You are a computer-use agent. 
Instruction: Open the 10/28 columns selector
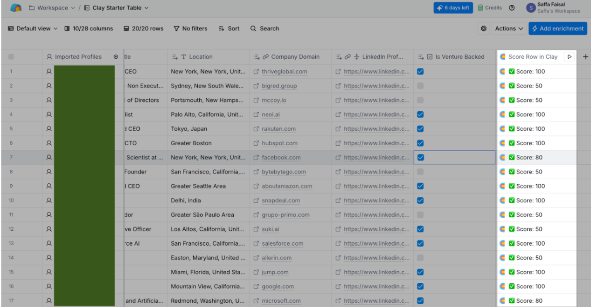pos(89,28)
